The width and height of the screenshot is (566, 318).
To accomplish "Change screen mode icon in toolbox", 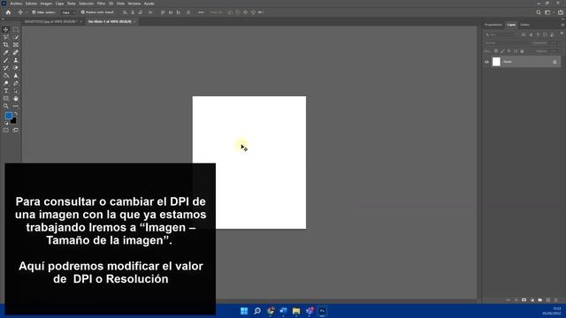I will click(x=16, y=130).
